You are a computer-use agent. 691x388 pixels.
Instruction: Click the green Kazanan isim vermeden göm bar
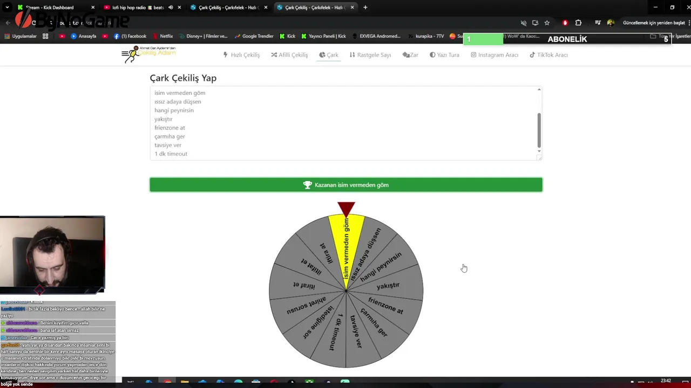point(346,185)
